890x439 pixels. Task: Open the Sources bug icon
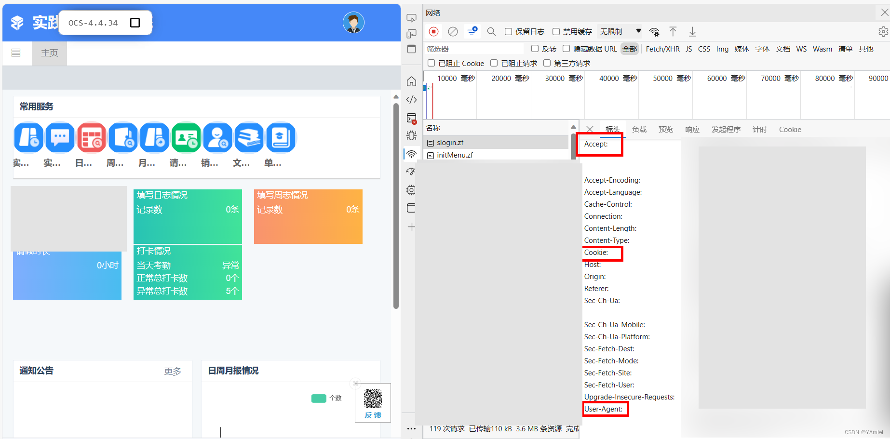tap(411, 135)
